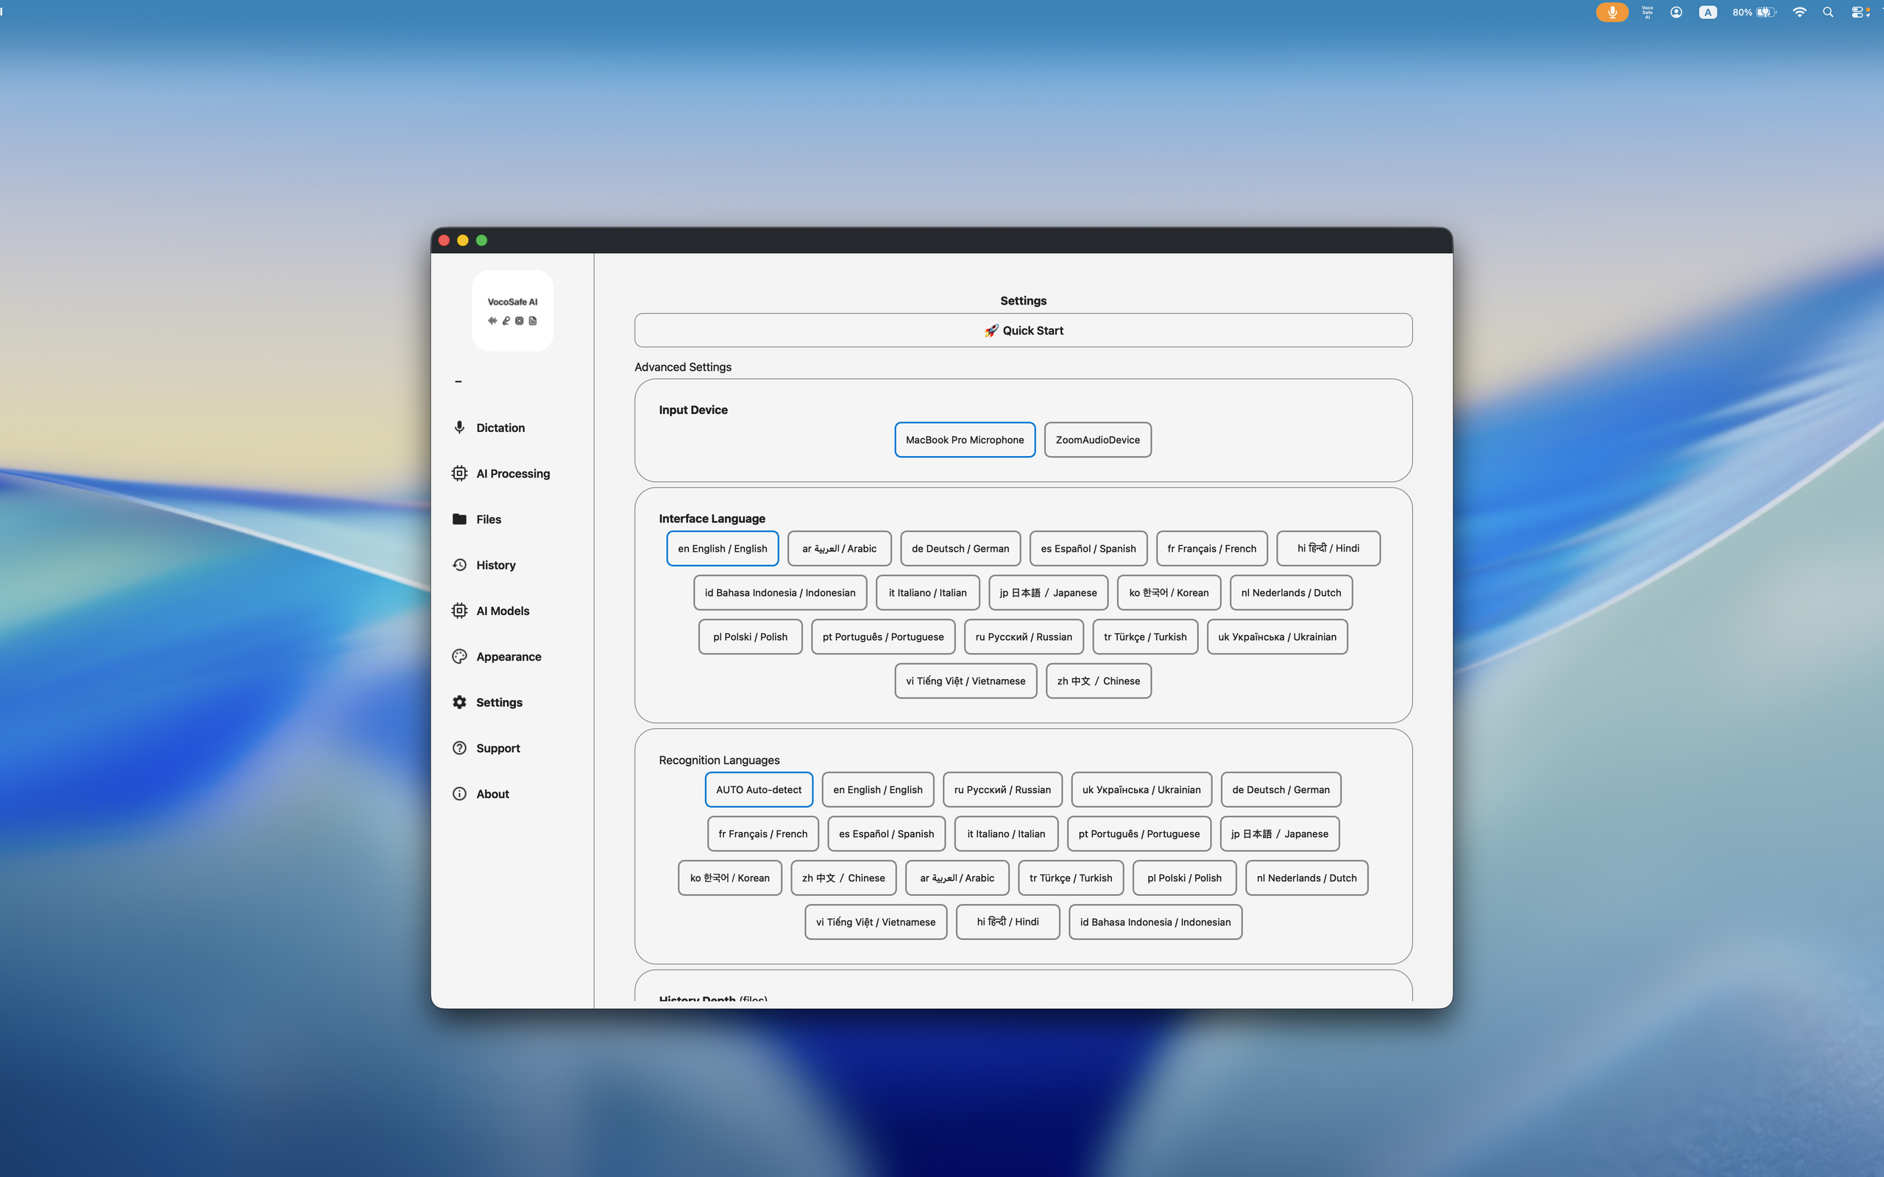Select ZoomAudioDevice as input device
Image resolution: width=1884 pixels, height=1177 pixels.
[x=1098, y=440]
